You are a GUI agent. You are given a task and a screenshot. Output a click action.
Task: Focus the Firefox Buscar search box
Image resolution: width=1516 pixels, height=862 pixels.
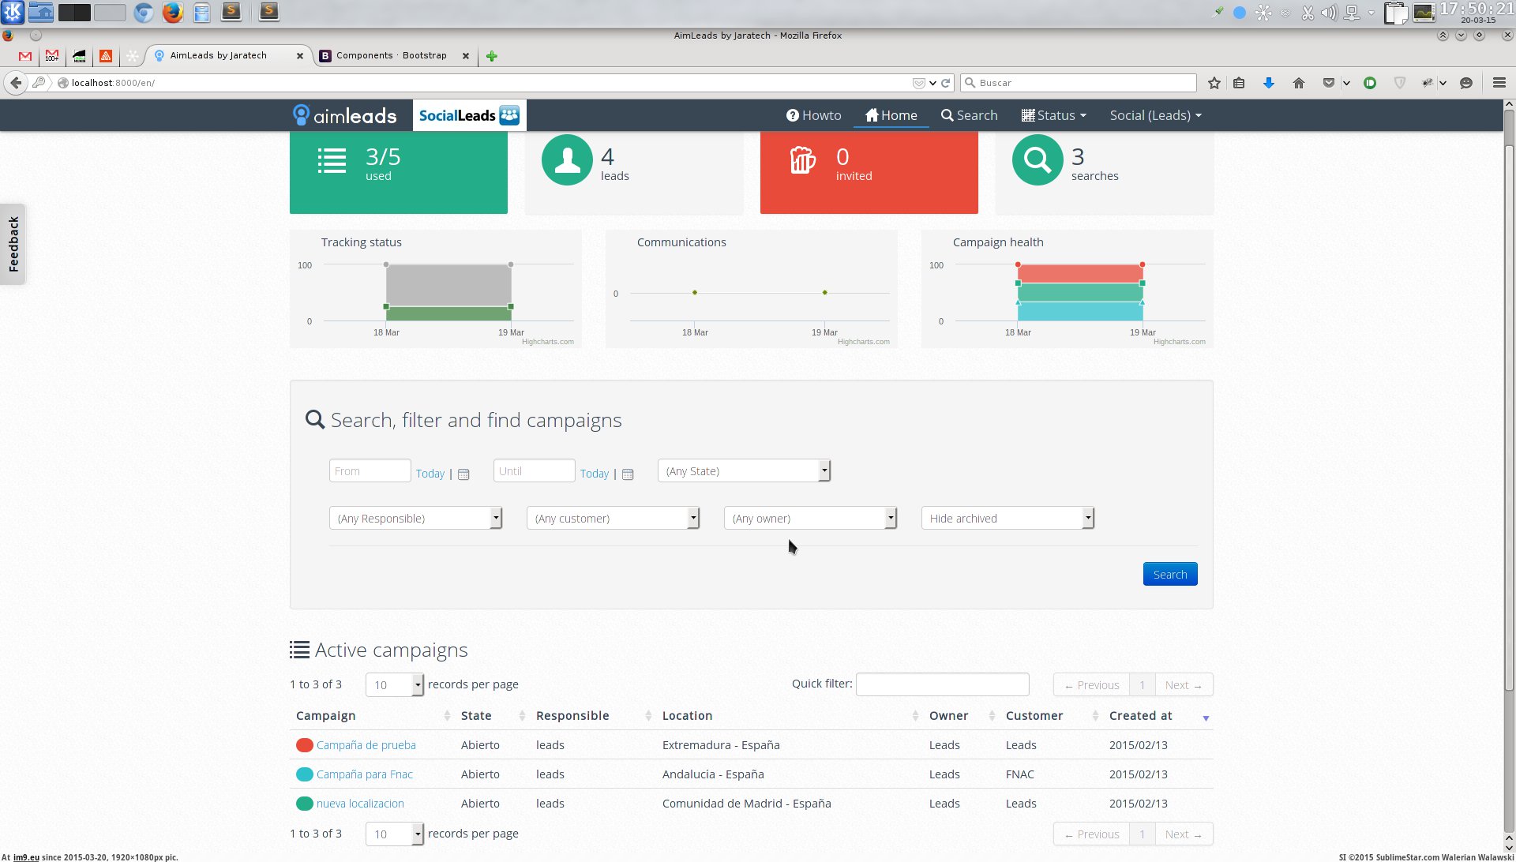pos(1079,83)
